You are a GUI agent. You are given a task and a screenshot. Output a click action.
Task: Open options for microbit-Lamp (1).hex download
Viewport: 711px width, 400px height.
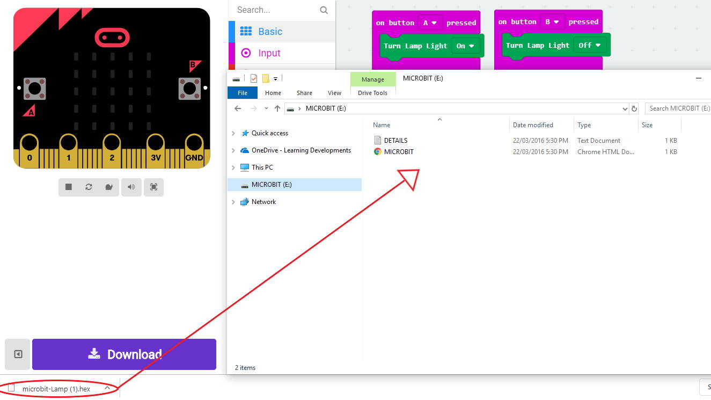(x=107, y=388)
